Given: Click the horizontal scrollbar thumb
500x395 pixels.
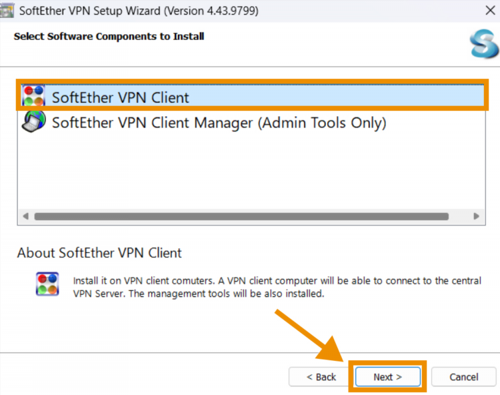Looking at the screenshot, I should [x=241, y=217].
